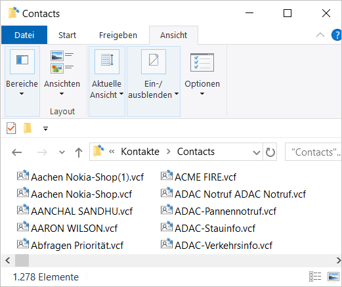Select the Kontakte breadcrumb
The height and width of the screenshot is (287, 342).
[x=140, y=152]
